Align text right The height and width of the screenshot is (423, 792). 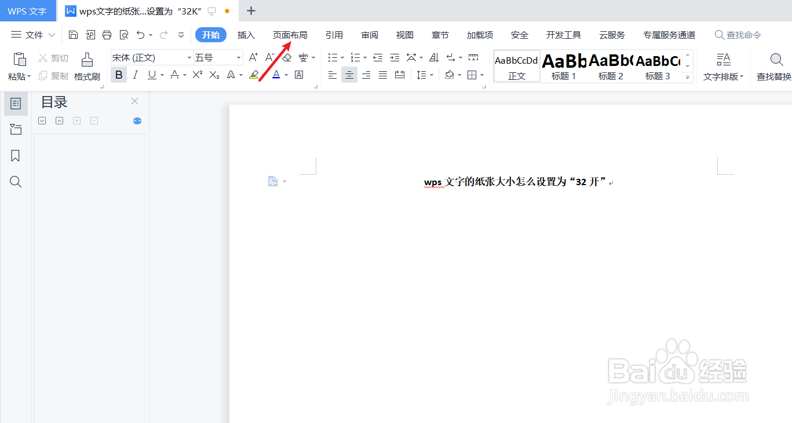pyautogui.click(x=366, y=75)
